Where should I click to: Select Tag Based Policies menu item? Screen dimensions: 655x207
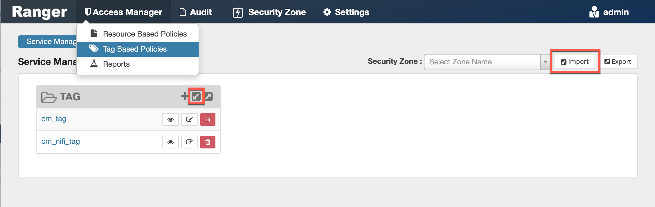135,49
